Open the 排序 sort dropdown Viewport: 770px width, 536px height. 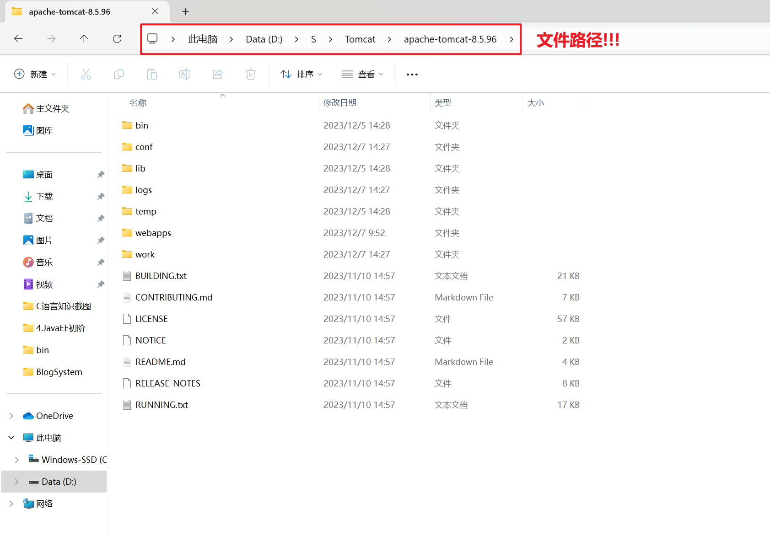(x=302, y=74)
